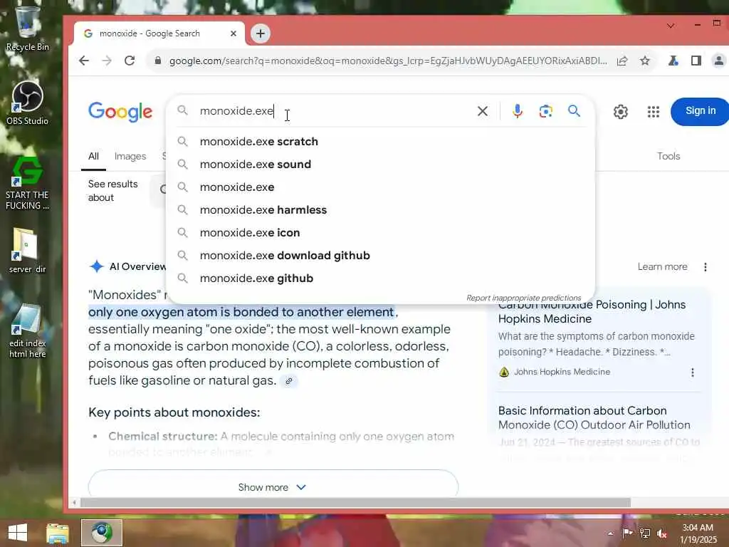Click the horizontal page scrollbar
This screenshot has width=729, height=547.
coord(355,502)
